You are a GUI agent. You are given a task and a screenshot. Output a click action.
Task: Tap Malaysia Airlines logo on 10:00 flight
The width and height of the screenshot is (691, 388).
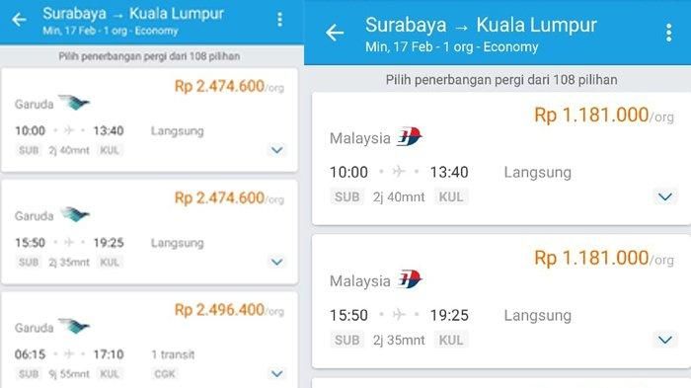pos(410,136)
